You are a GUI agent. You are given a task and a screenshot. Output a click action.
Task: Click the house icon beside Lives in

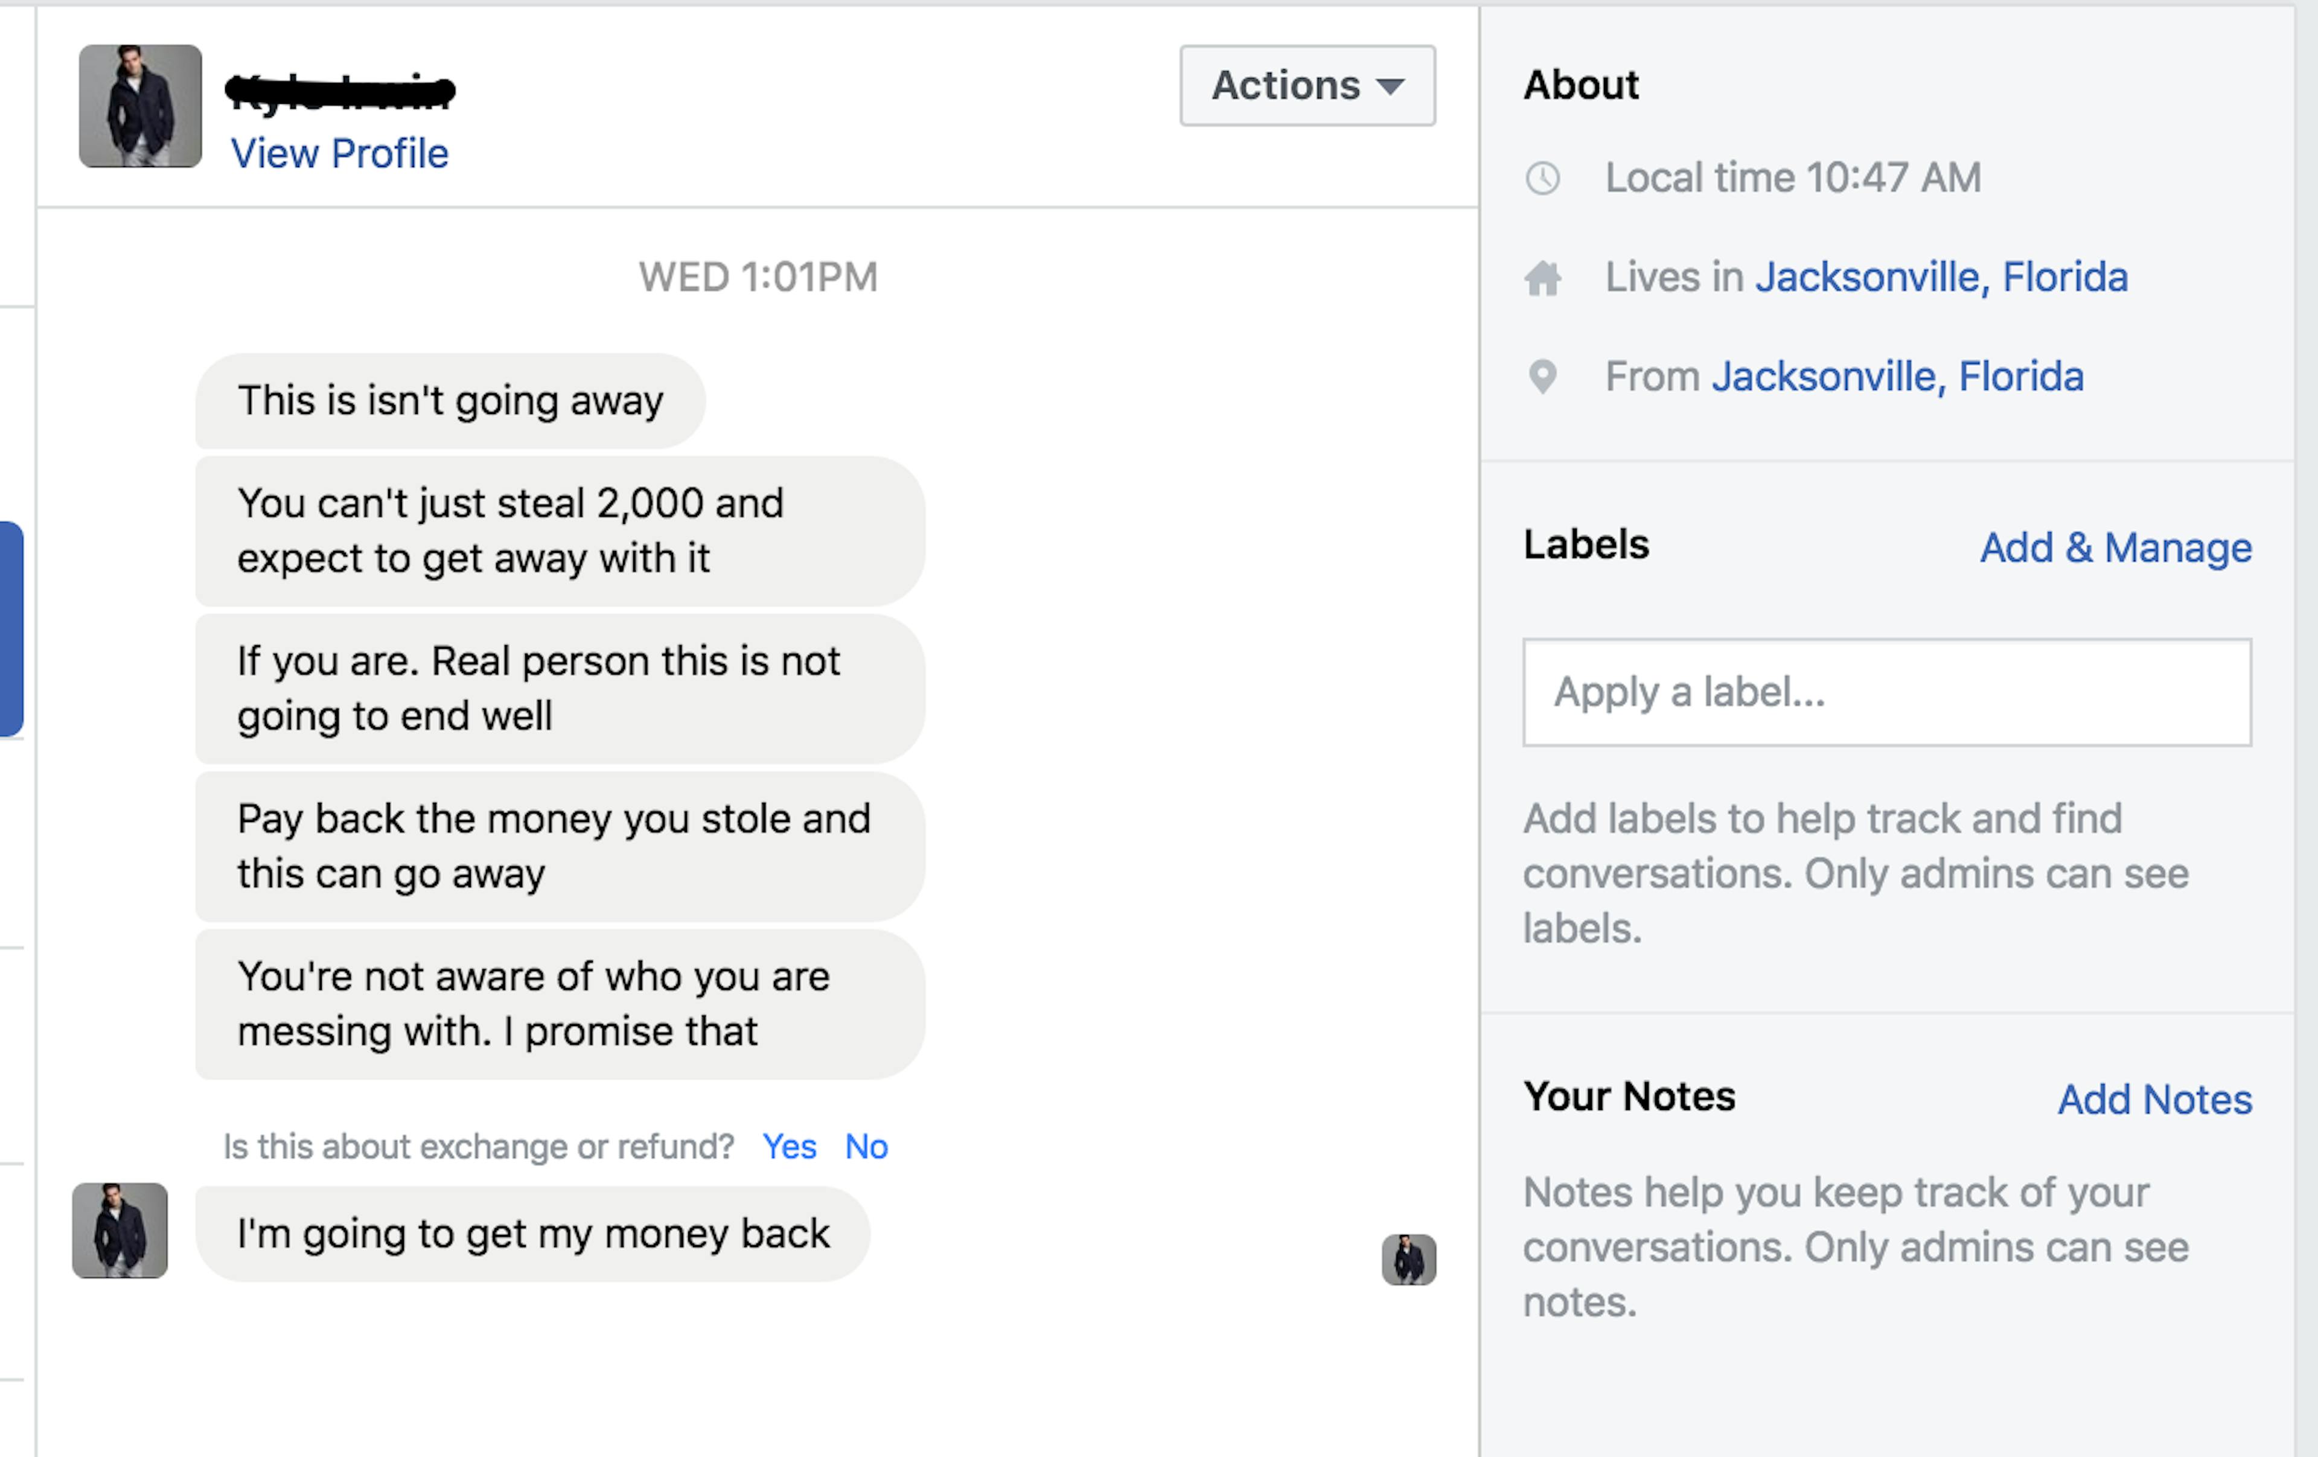click(1542, 278)
